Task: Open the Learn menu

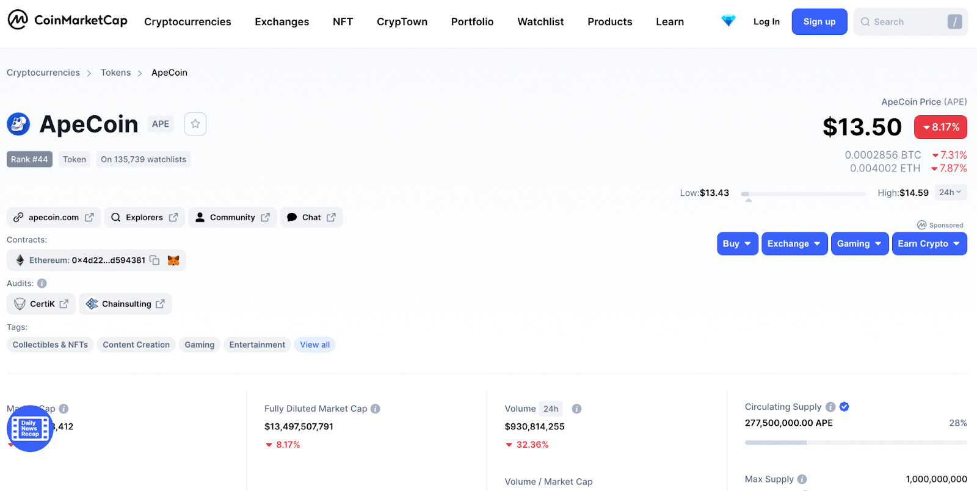Action: [x=670, y=22]
